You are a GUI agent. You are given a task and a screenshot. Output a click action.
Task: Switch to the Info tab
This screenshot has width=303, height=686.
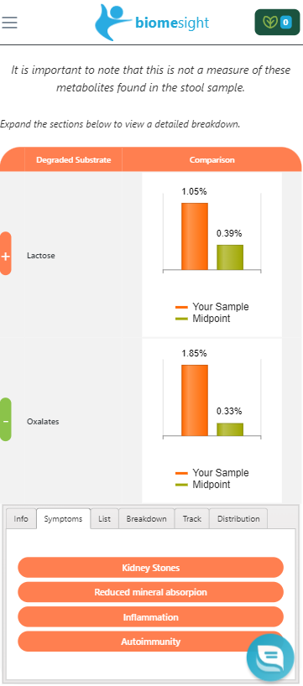coord(21,519)
